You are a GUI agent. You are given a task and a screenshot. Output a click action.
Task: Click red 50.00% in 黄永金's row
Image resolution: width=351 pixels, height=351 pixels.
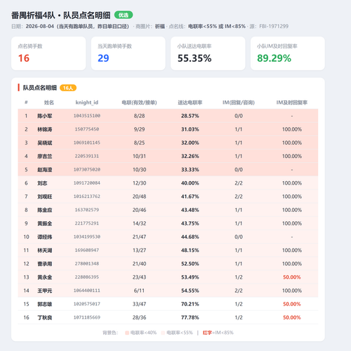pyautogui.click(x=292, y=277)
